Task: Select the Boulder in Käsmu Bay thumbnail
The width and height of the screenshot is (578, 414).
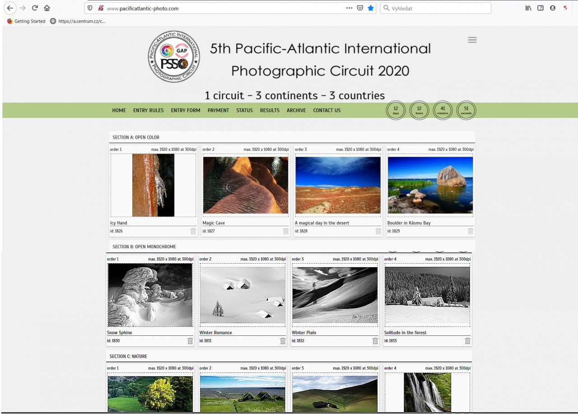Action: [430, 185]
